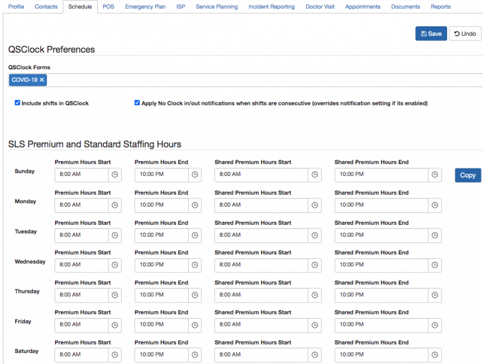Open clock picker for Sunday Premium Hours Start
The width and height of the screenshot is (483, 364).
[115, 175]
